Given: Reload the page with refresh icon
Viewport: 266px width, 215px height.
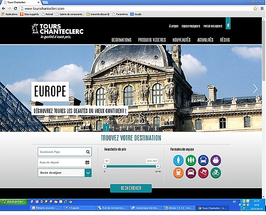Looking at the screenshot, I should point(15,8).
